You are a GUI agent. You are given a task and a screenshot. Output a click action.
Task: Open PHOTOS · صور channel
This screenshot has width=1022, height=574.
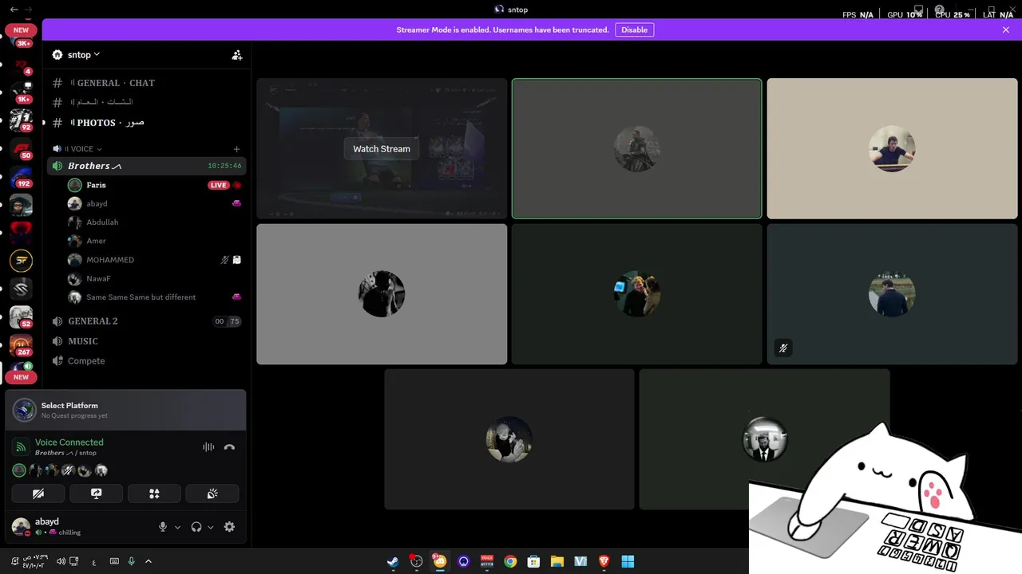(146, 123)
